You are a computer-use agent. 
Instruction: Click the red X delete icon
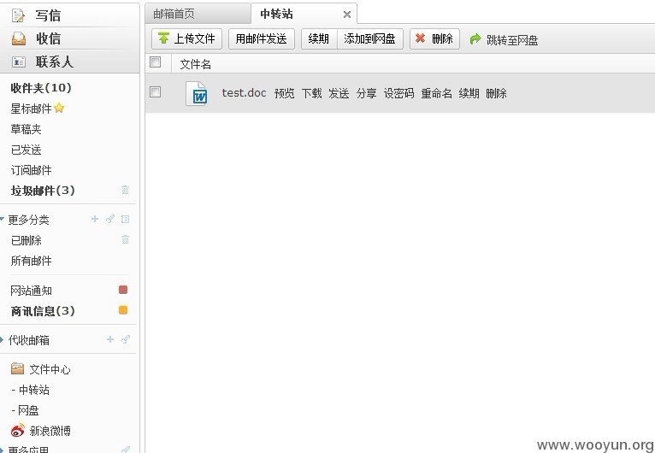coord(420,38)
